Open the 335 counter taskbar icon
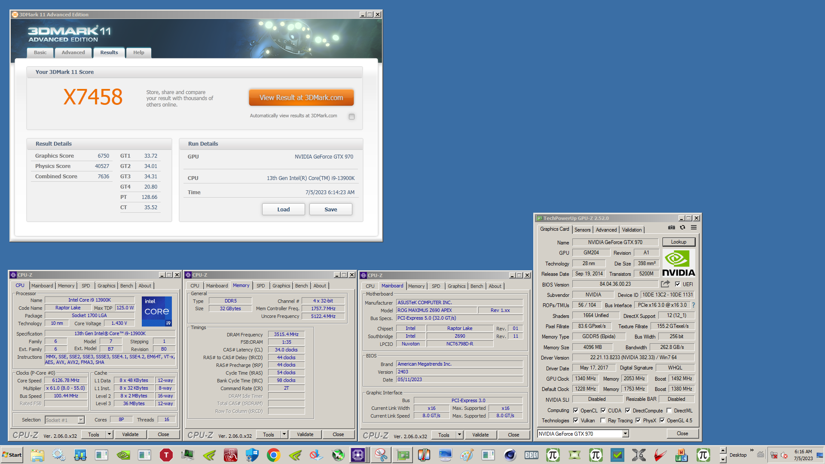Image resolution: width=825 pixels, height=464 pixels. pyautogui.click(x=531, y=455)
